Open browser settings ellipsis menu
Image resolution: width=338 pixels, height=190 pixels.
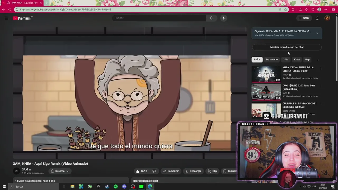coord(326,9)
